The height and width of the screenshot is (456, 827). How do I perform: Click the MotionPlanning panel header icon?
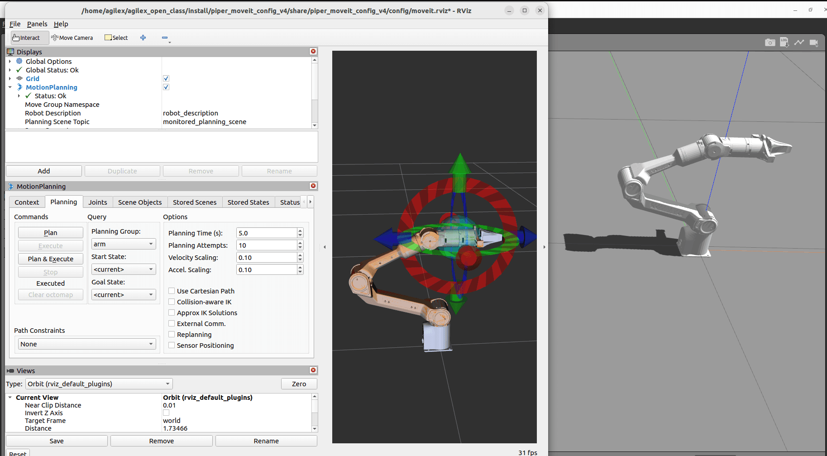coord(11,186)
